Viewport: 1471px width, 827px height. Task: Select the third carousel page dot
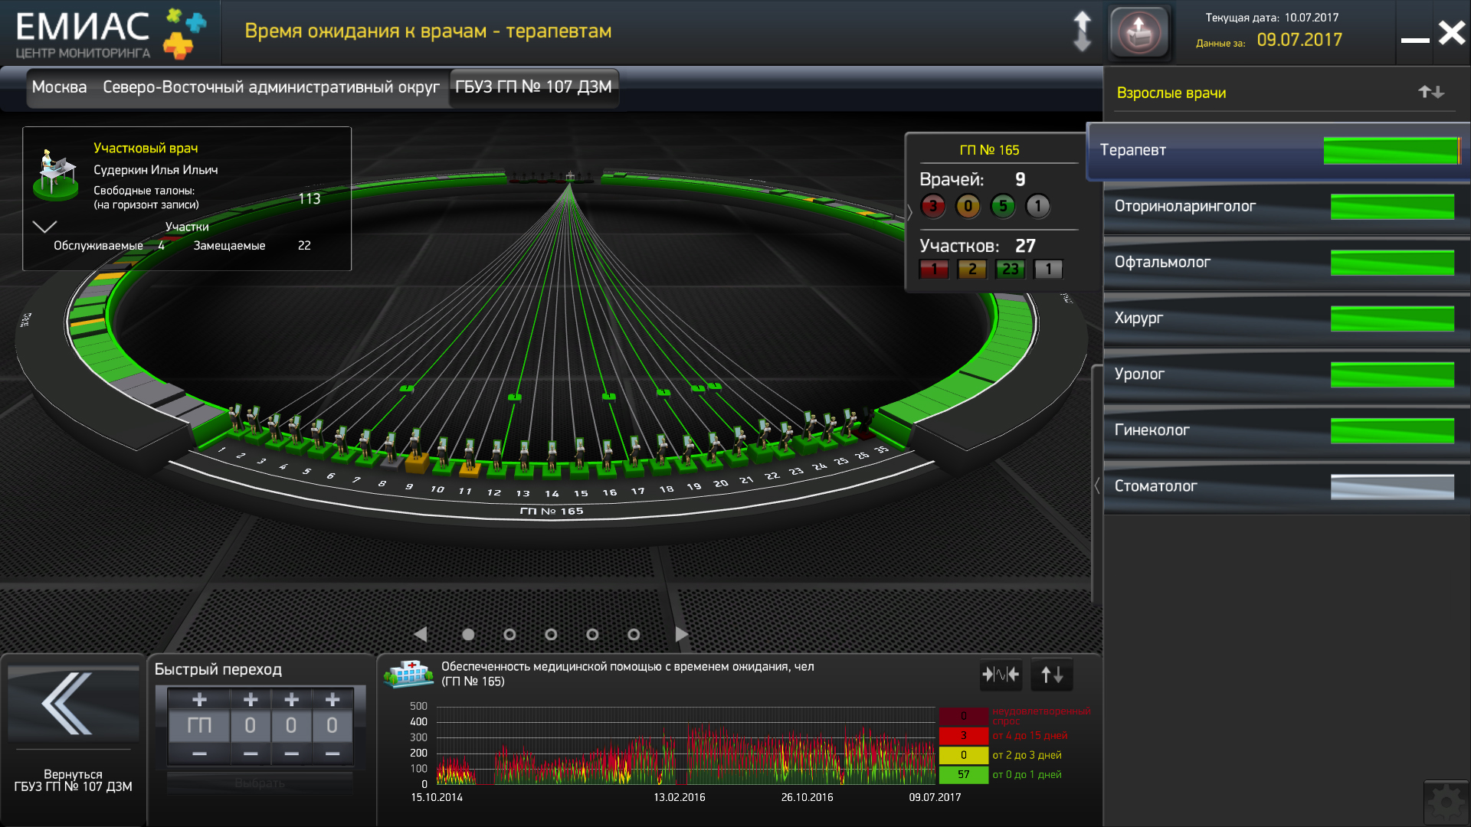click(551, 635)
